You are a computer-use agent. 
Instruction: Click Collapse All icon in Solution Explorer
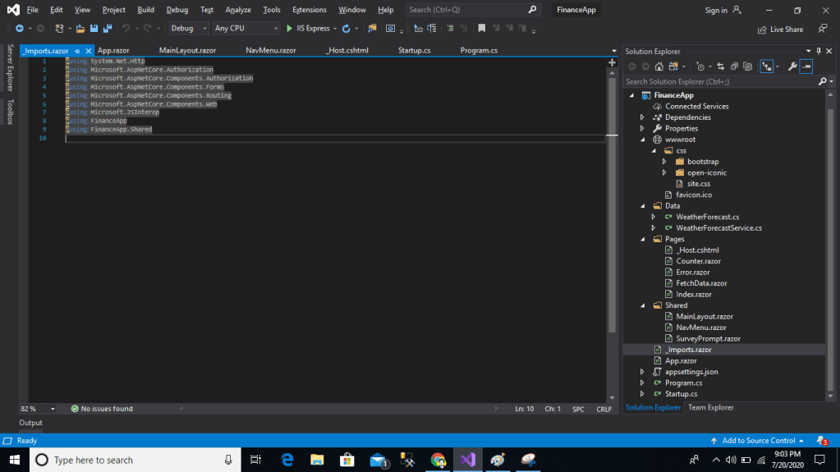click(734, 66)
